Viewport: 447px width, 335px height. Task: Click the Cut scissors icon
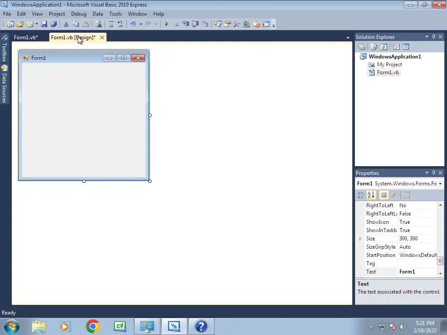point(66,24)
